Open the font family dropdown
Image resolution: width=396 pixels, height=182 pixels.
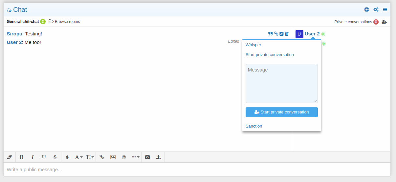click(x=78, y=157)
